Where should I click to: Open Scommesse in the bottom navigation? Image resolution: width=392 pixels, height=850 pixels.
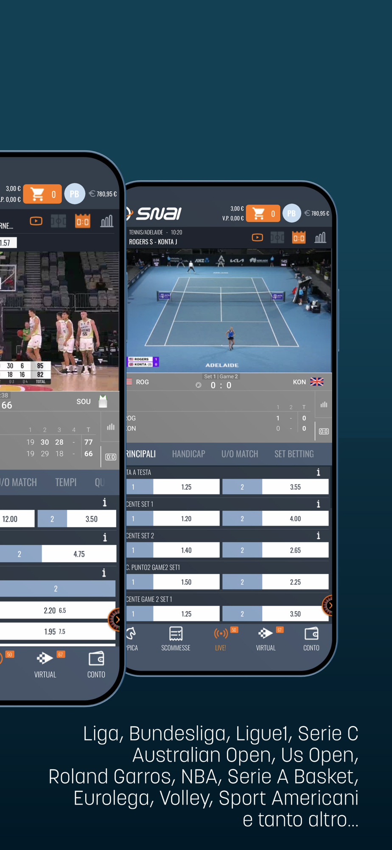pyautogui.click(x=176, y=639)
